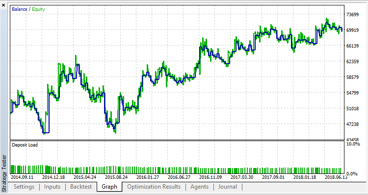Switch to the Agents tab

[200, 187]
